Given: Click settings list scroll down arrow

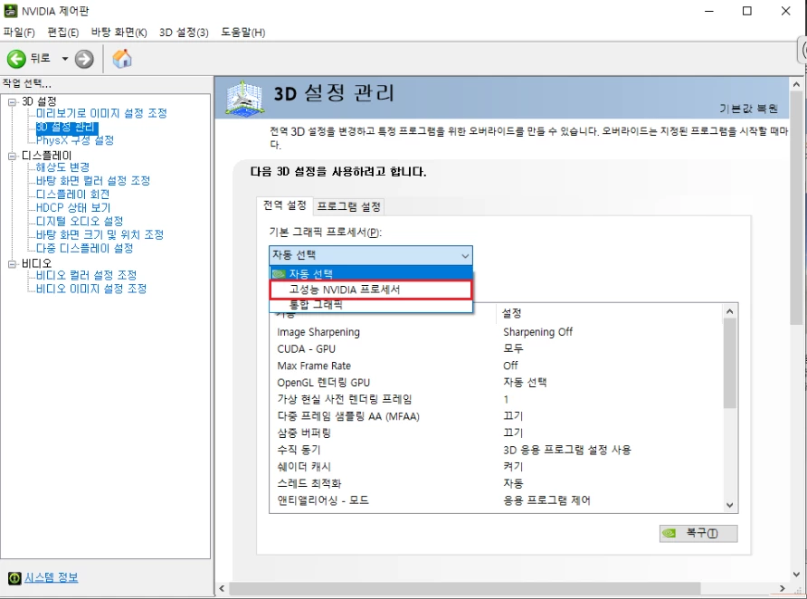Looking at the screenshot, I should click(x=729, y=505).
